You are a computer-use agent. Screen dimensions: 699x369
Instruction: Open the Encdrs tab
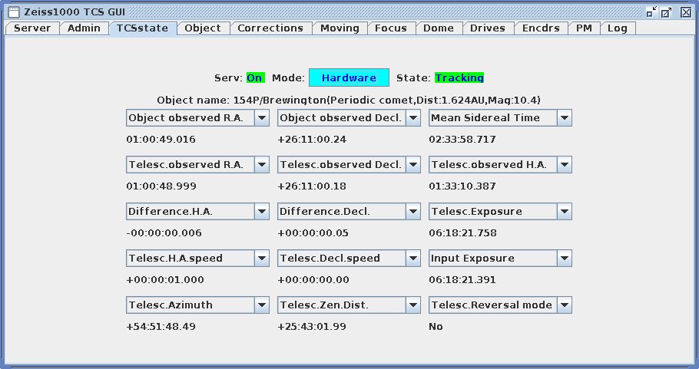pyautogui.click(x=541, y=28)
